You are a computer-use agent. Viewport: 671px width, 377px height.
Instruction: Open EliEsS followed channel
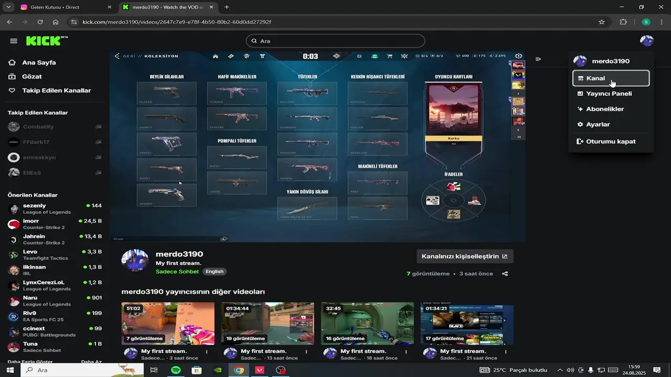pos(55,172)
